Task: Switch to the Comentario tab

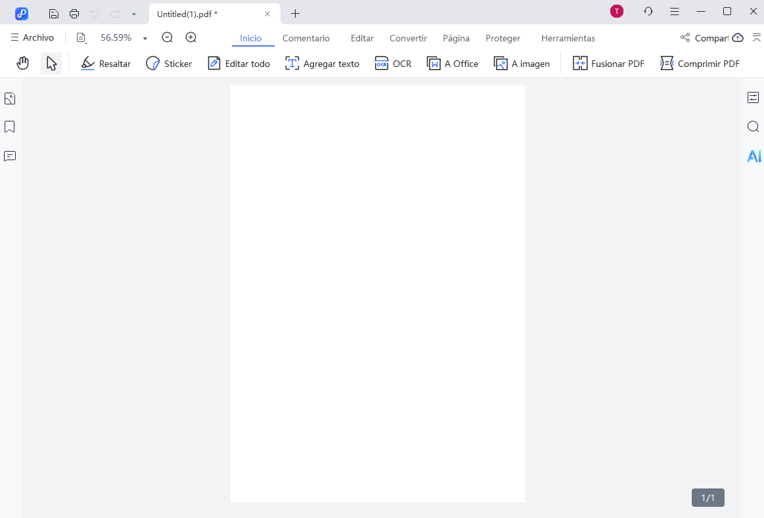Action: click(306, 38)
